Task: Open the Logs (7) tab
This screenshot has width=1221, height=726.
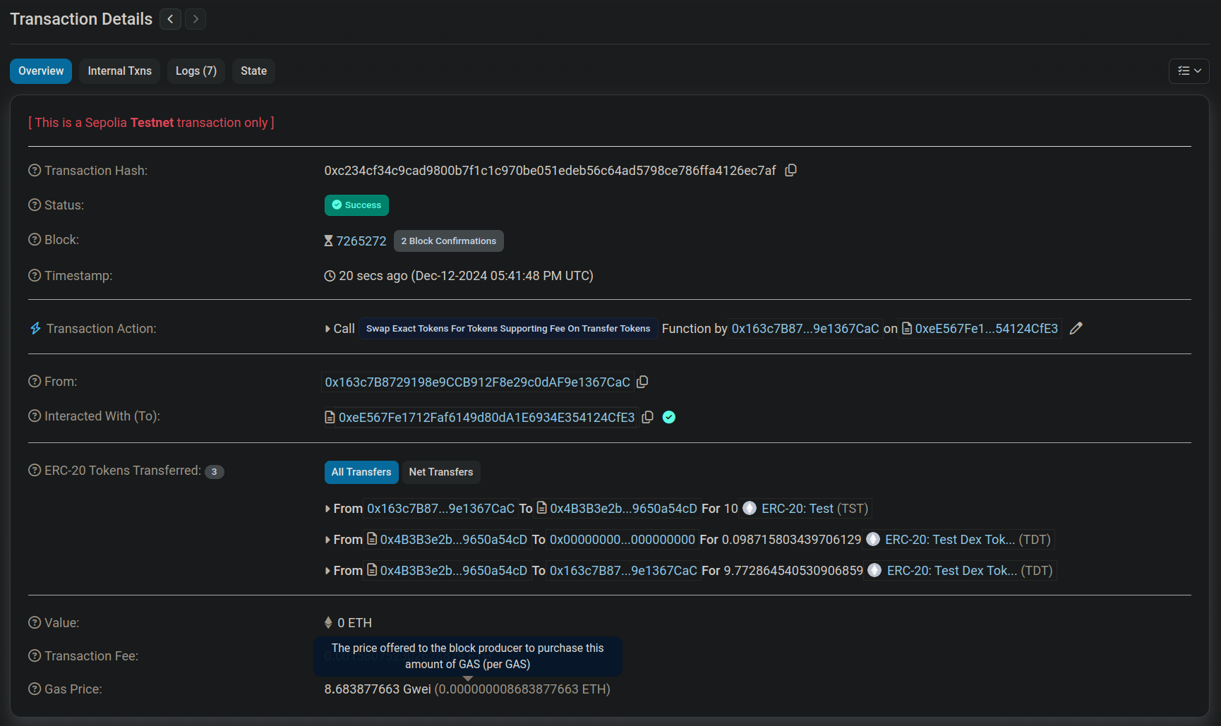Action: 196,71
